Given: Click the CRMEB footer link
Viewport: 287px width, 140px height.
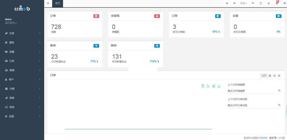Looking at the screenshot, I should pos(263,137).
